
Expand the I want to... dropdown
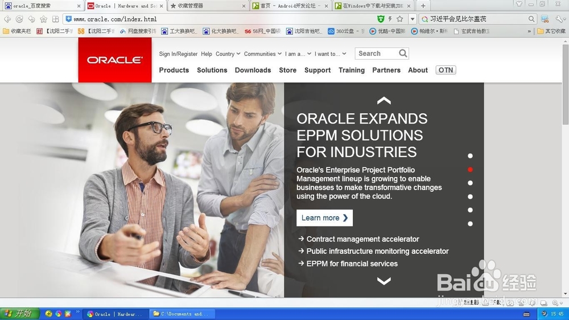point(330,54)
